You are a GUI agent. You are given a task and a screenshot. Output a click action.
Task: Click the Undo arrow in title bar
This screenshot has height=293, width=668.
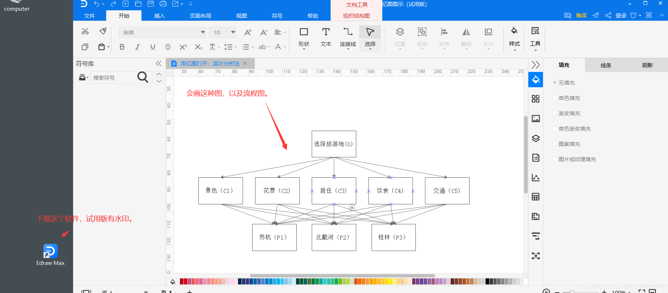[97, 4]
